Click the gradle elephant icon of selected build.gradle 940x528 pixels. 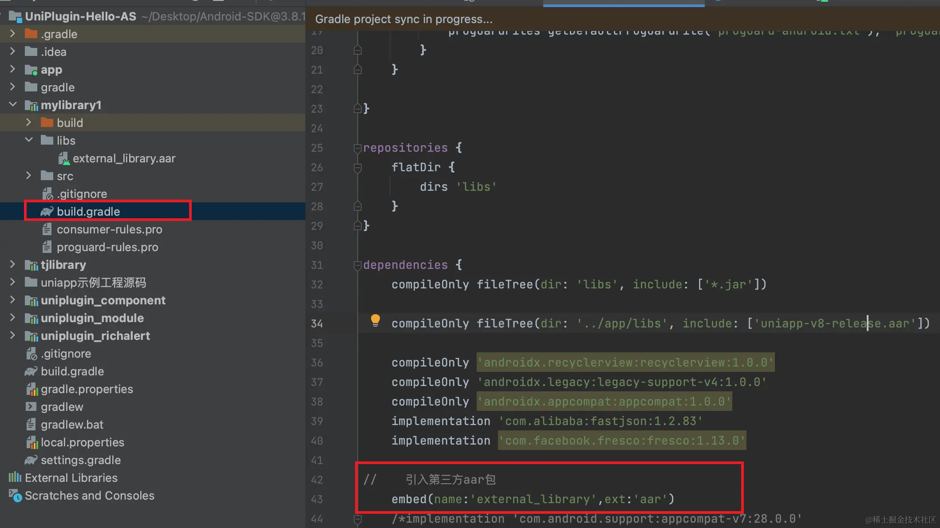click(x=47, y=212)
